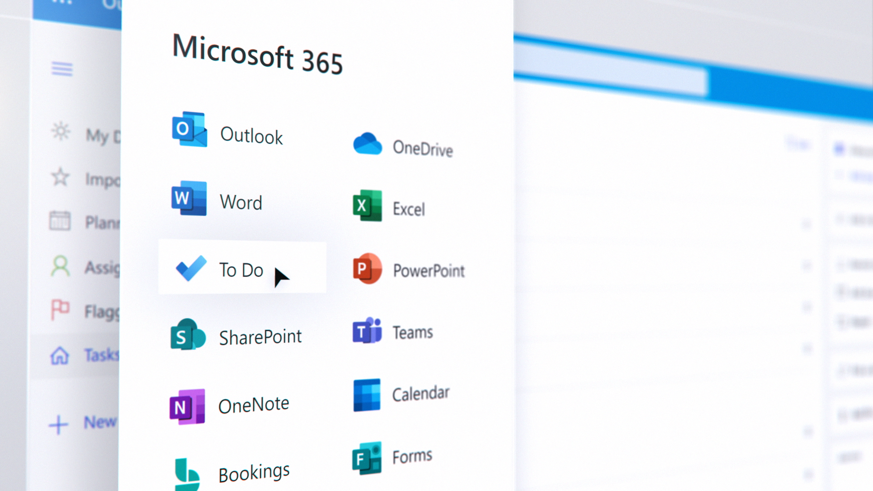Open the Outlook app icon
Screen dimensions: 873x491
click(x=190, y=129)
